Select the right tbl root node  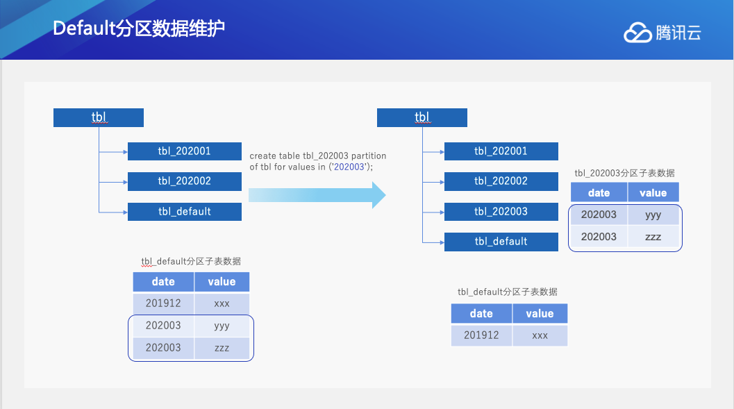click(x=422, y=117)
